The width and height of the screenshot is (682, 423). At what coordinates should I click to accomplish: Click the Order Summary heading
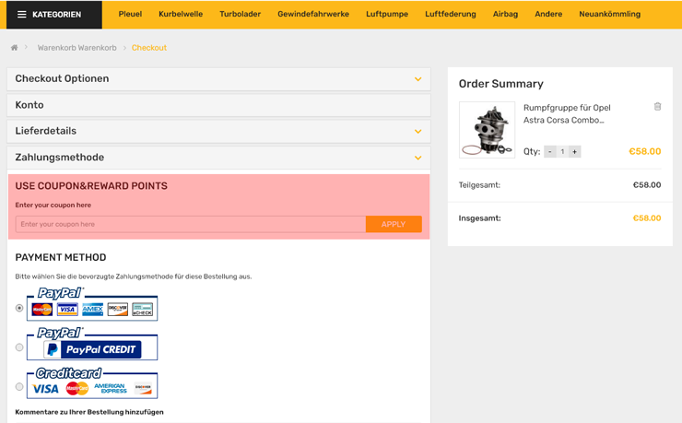tap(501, 84)
